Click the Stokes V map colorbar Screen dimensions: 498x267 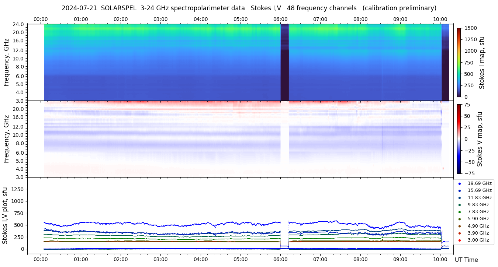coord(459,139)
